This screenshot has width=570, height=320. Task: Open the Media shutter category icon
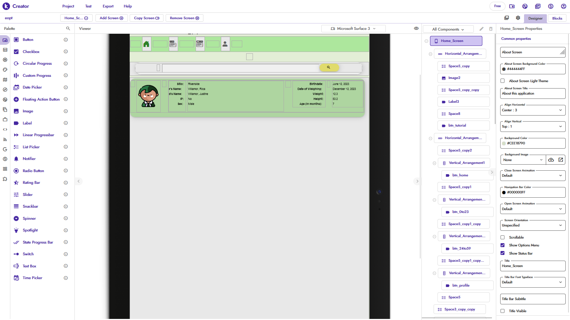point(5,60)
